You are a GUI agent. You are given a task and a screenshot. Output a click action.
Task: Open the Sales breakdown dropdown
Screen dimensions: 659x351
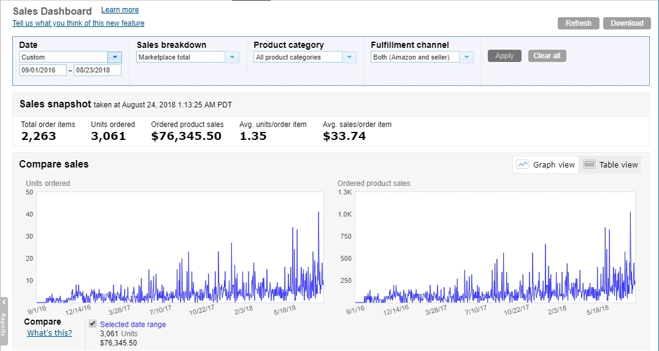pos(231,57)
